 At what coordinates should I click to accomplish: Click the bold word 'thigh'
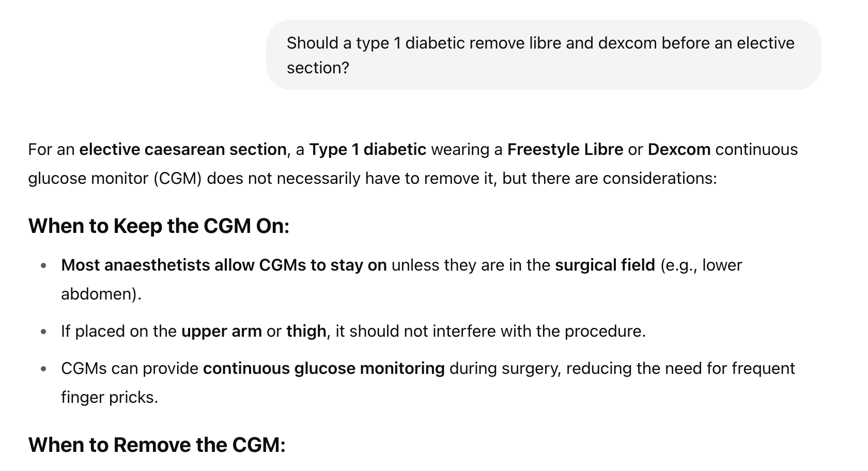[306, 332]
